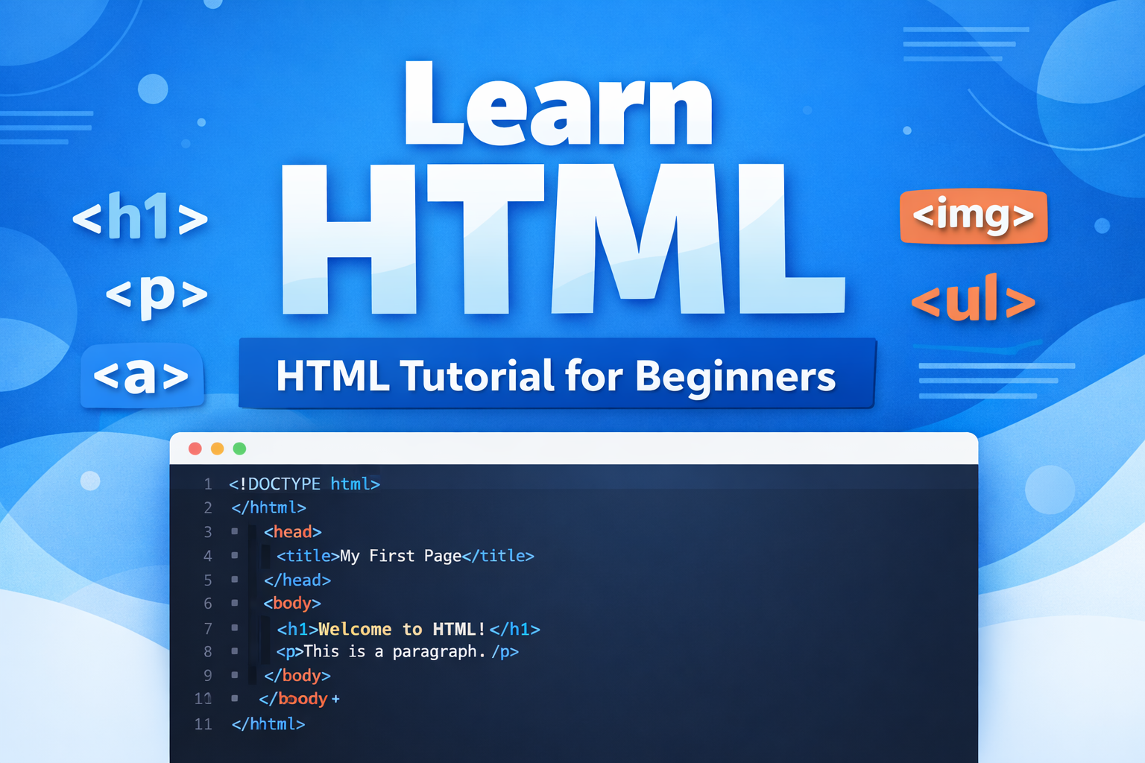Select the <a> tag badge
Viewport: 1145px width, 763px height.
pyautogui.click(x=142, y=376)
